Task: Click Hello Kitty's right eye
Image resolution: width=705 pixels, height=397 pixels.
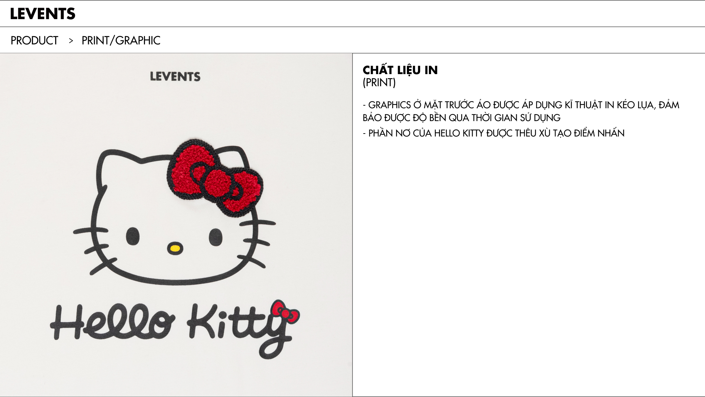Action: (x=216, y=236)
